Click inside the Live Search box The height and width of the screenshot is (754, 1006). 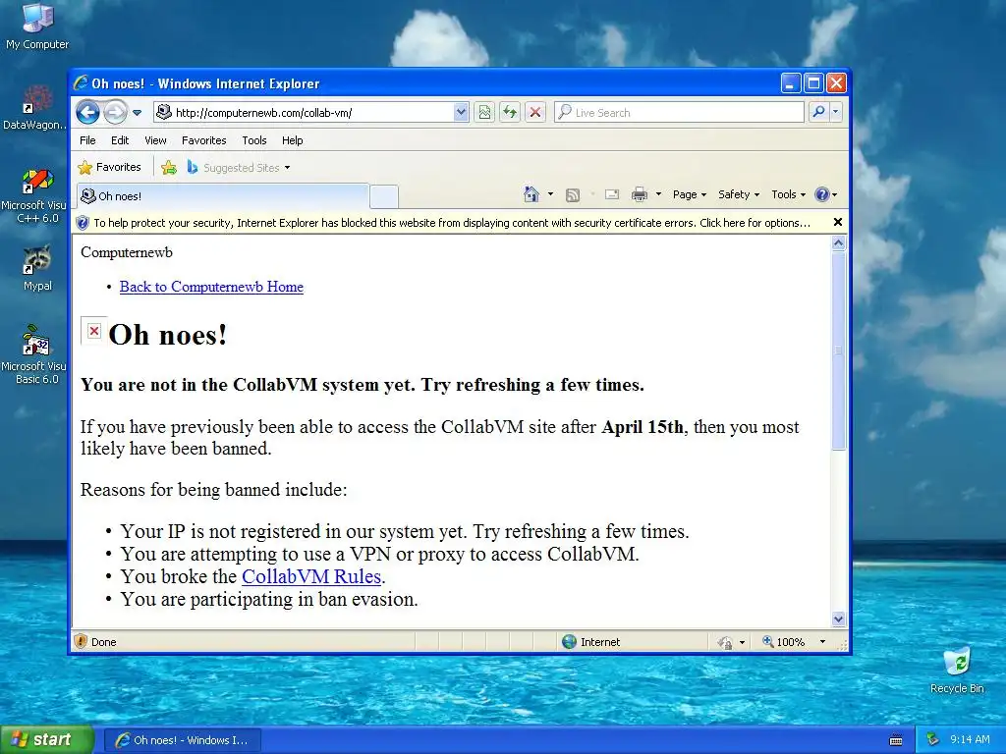point(679,112)
